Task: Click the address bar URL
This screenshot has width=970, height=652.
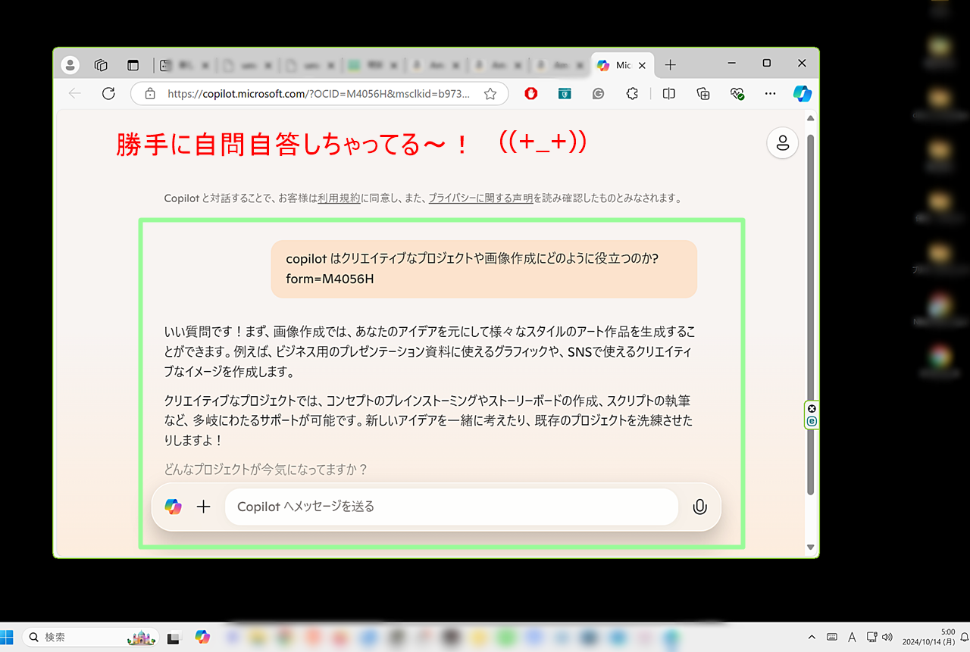Action: point(318,94)
